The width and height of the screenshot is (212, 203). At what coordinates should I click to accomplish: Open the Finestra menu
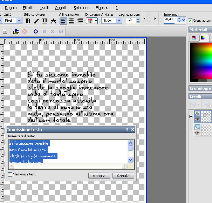click(x=102, y=8)
